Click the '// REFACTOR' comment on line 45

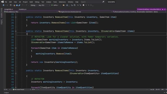coord(38,79)
